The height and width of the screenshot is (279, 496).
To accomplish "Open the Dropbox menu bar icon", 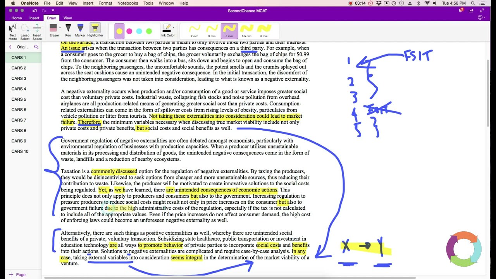I will click(x=378, y=3).
